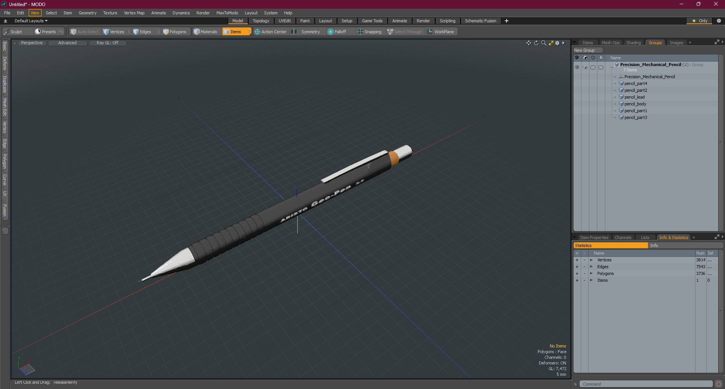Click the New Group button
The width and height of the screenshot is (725, 389).
pos(588,50)
